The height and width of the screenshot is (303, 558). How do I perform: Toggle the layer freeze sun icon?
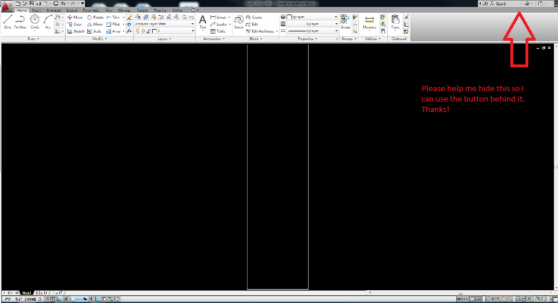pos(143,31)
